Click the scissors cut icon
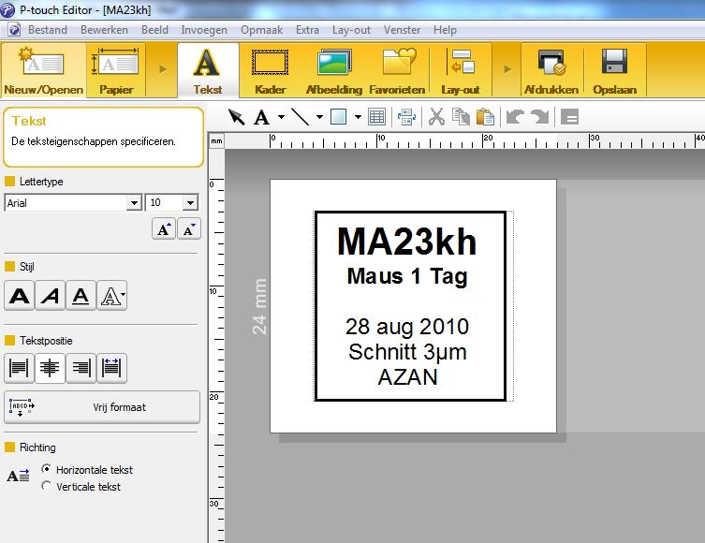Viewport: 705px width, 543px height. pyautogui.click(x=436, y=117)
